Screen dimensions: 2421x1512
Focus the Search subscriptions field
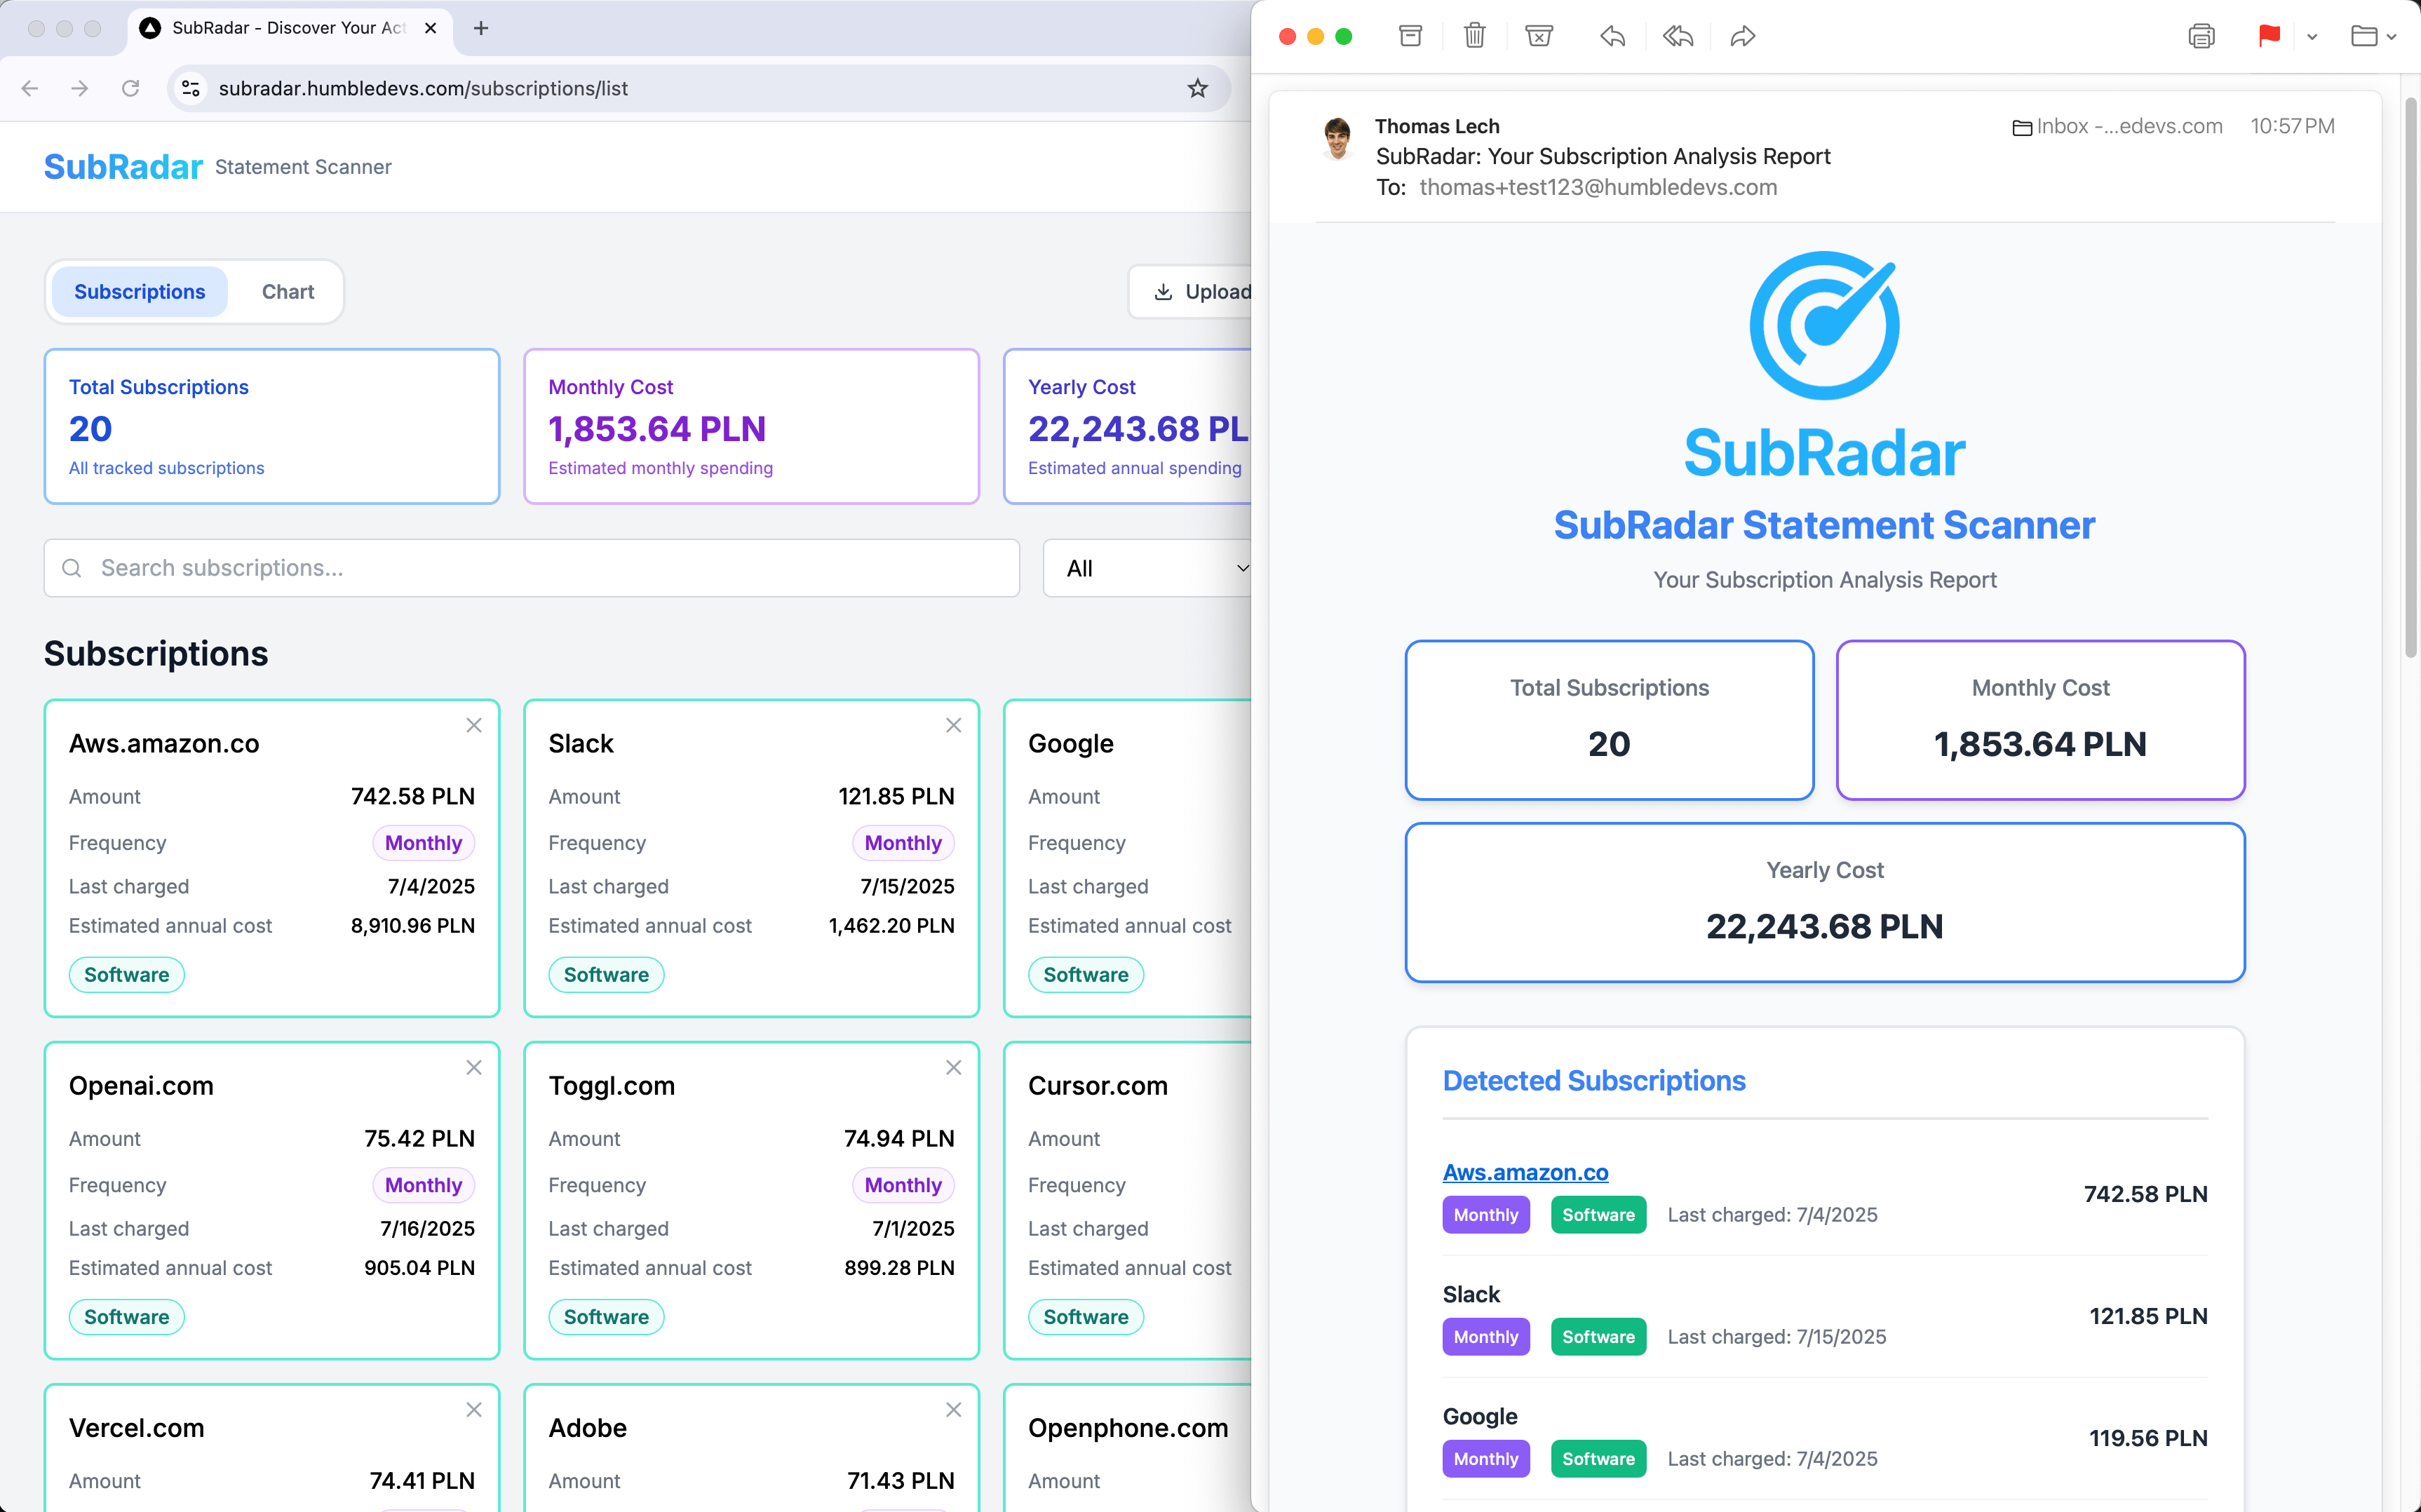coord(532,568)
